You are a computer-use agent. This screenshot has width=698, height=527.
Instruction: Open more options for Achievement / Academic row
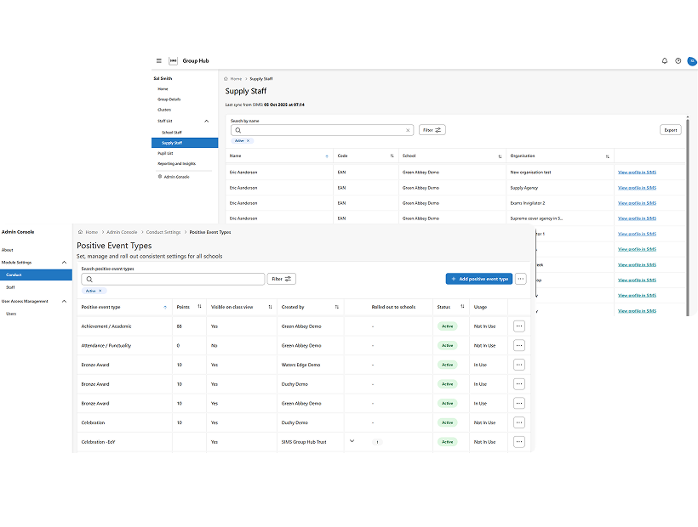click(x=519, y=326)
